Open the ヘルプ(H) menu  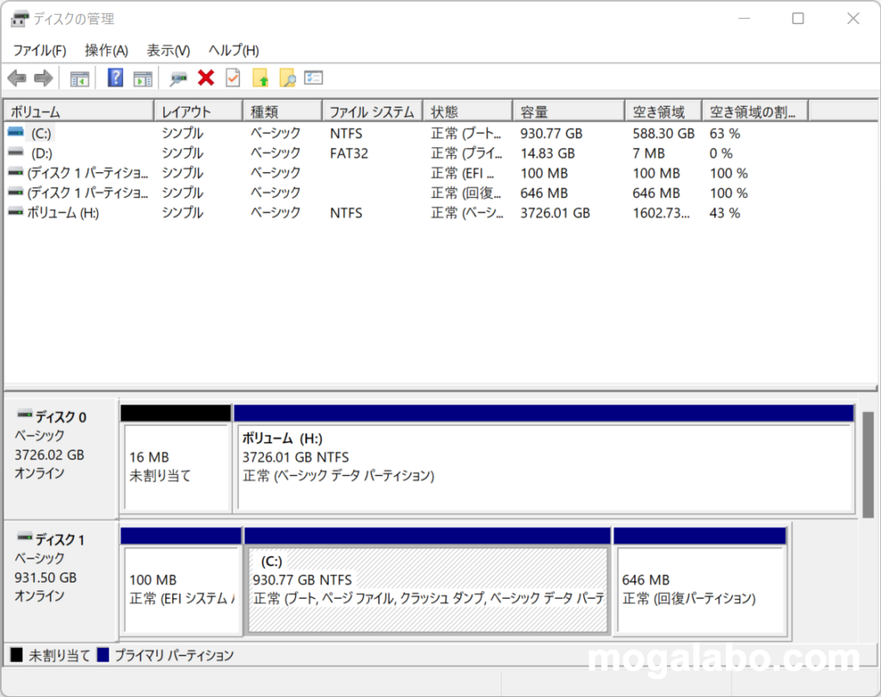234,51
